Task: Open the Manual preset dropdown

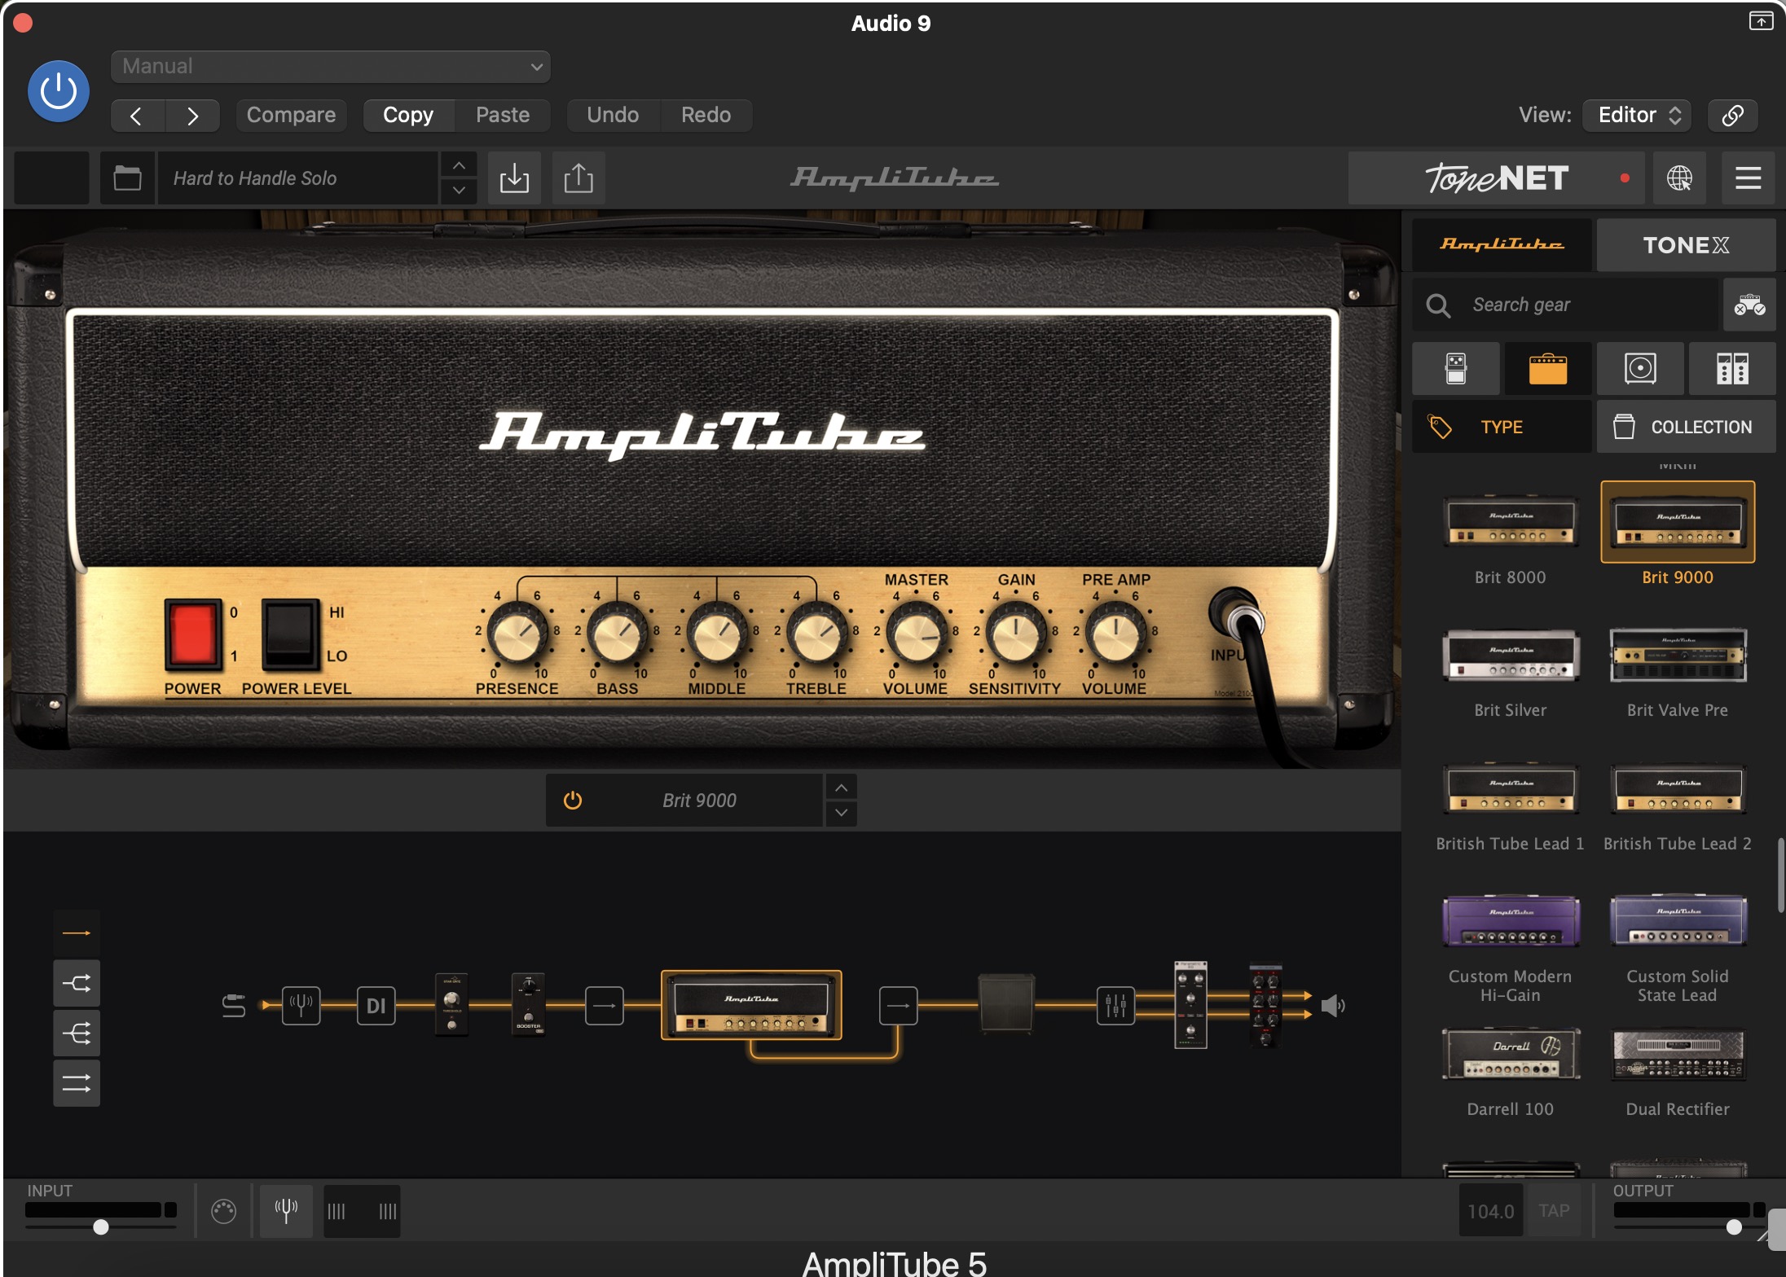Action: [331, 66]
